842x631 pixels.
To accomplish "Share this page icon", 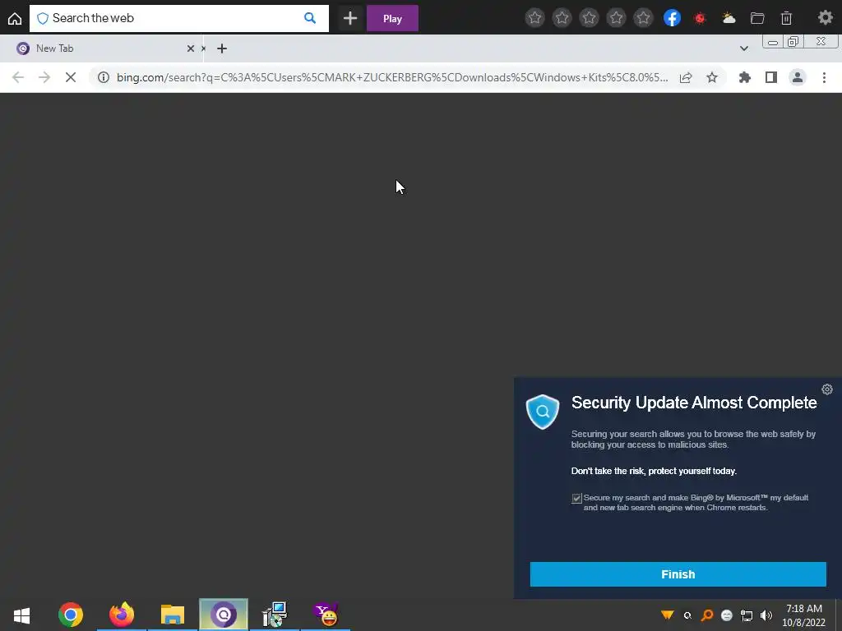I will [x=686, y=77].
